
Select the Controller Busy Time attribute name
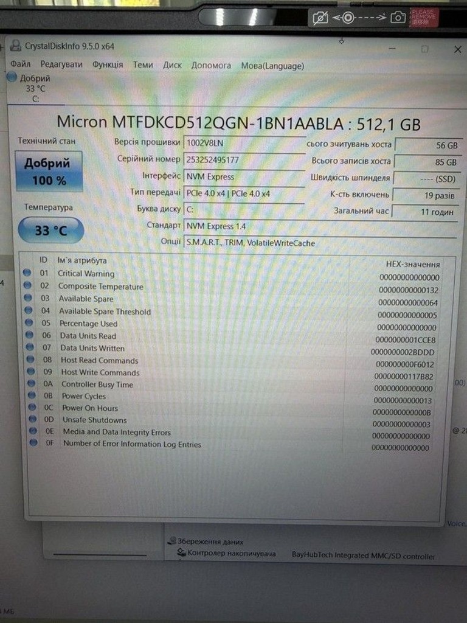point(97,385)
